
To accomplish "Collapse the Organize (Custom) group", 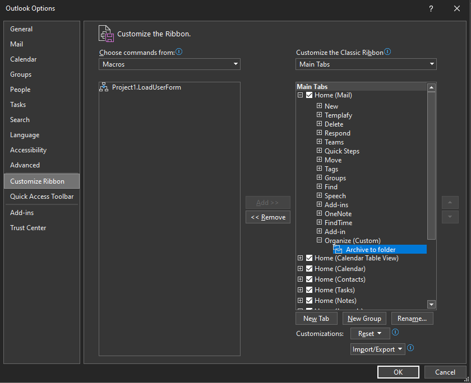I will tap(319, 240).
